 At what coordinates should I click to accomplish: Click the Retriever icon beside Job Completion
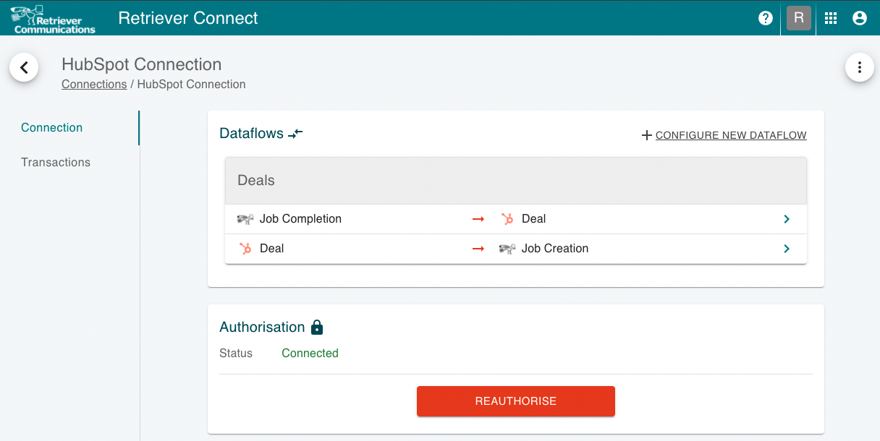tap(245, 219)
